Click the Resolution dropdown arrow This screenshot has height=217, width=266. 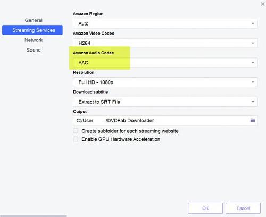click(253, 82)
